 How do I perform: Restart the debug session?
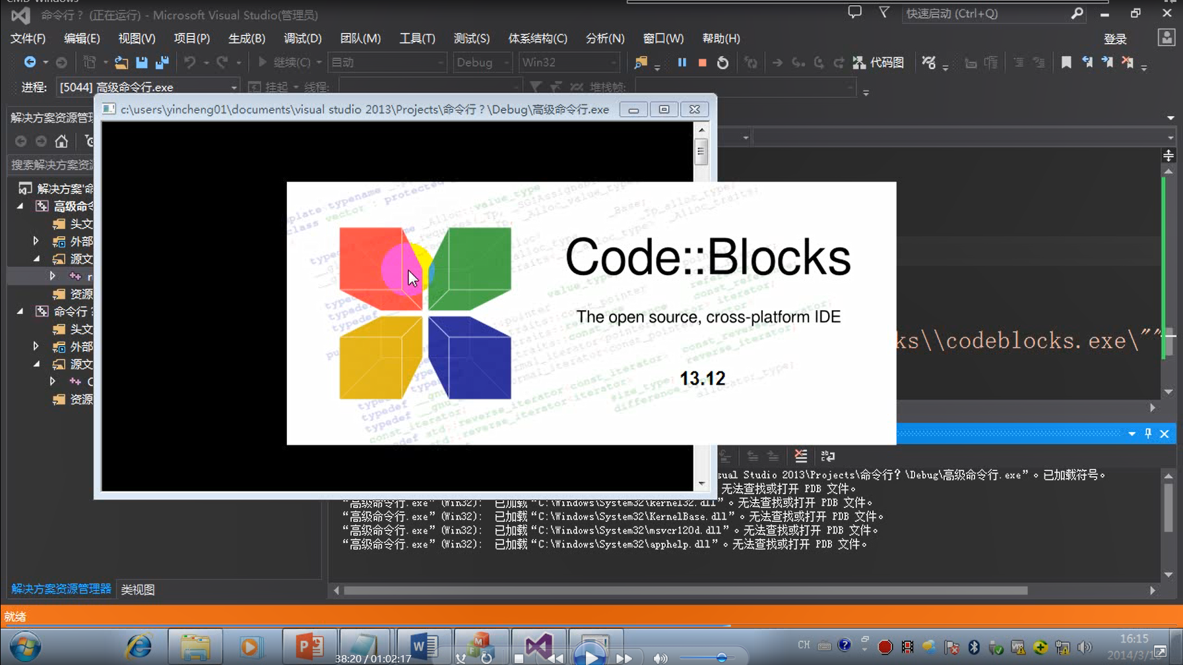pos(722,63)
